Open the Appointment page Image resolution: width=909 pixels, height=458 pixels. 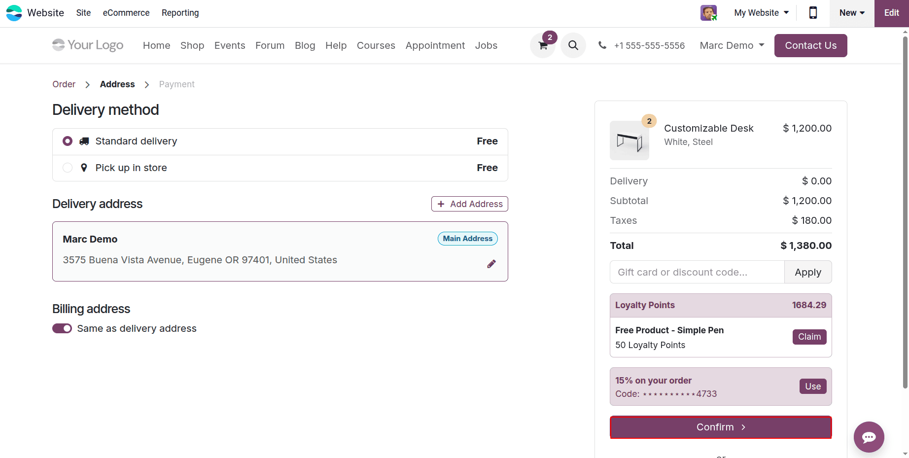pyautogui.click(x=435, y=45)
